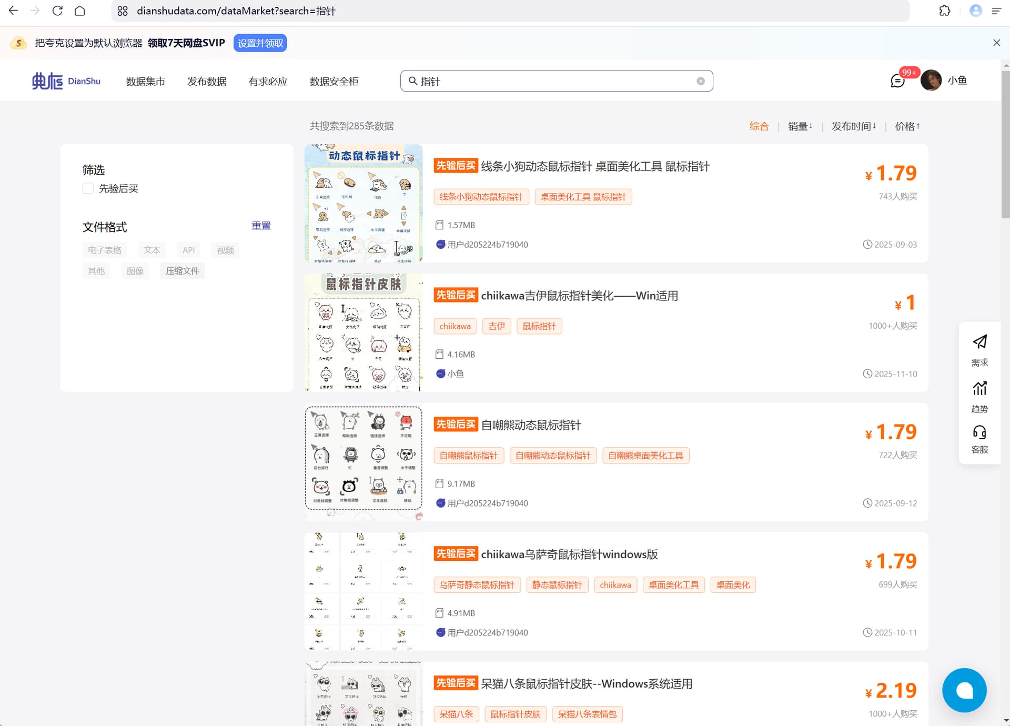Open the blue chat bubble button
Image resolution: width=1010 pixels, height=726 pixels.
[x=964, y=690]
